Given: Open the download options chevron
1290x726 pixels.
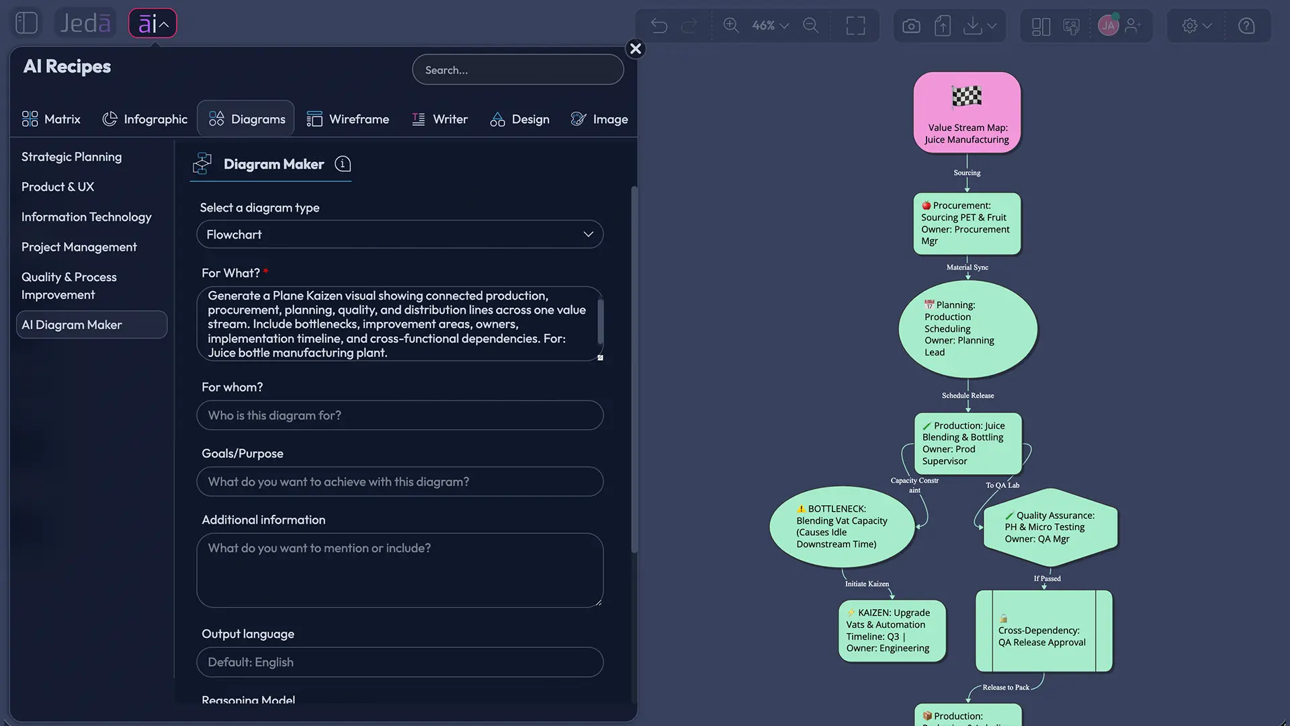Looking at the screenshot, I should tap(992, 26).
